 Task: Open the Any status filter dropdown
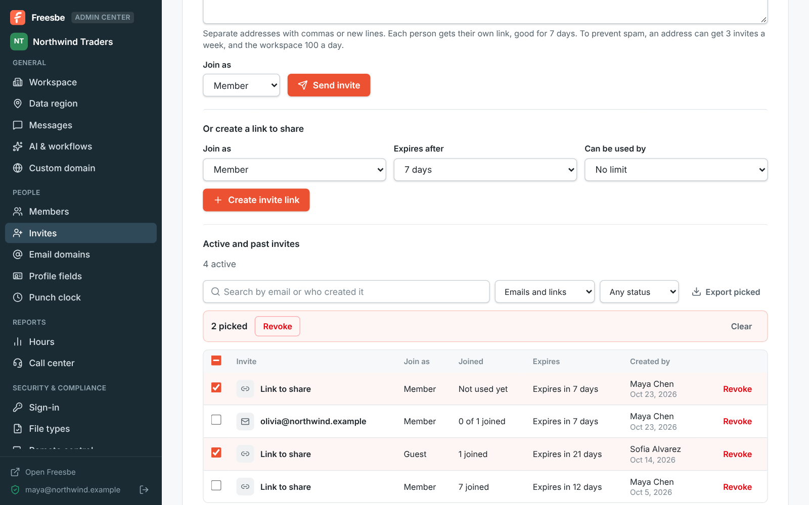pyautogui.click(x=639, y=292)
